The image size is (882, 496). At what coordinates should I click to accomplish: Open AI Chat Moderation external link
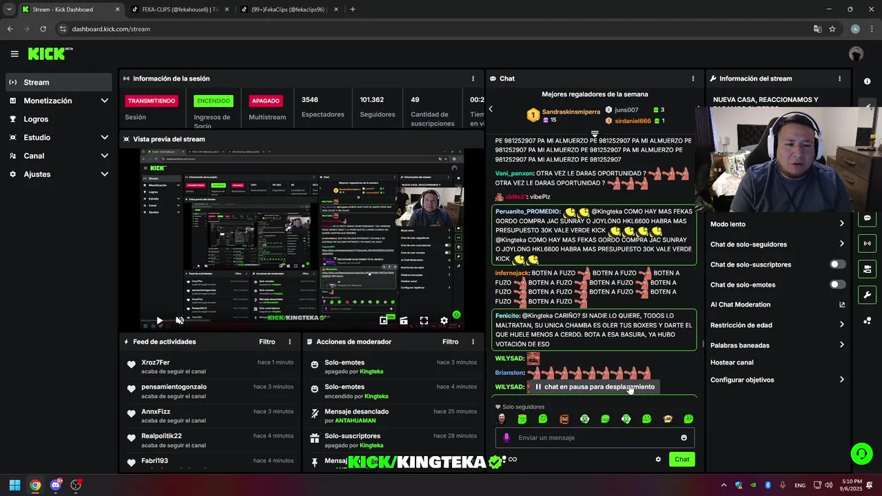click(842, 304)
